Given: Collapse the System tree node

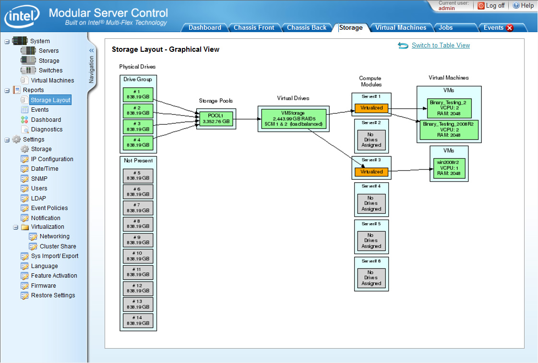Looking at the screenshot, I should pos(7,41).
